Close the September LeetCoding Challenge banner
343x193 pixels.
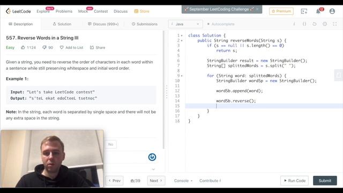(257, 9)
